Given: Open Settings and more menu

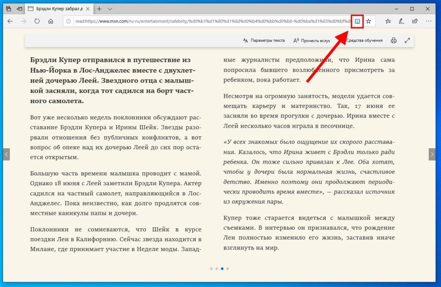Looking at the screenshot, I should (x=429, y=21).
